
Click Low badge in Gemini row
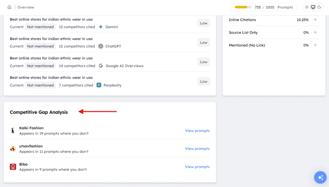pos(203,23)
